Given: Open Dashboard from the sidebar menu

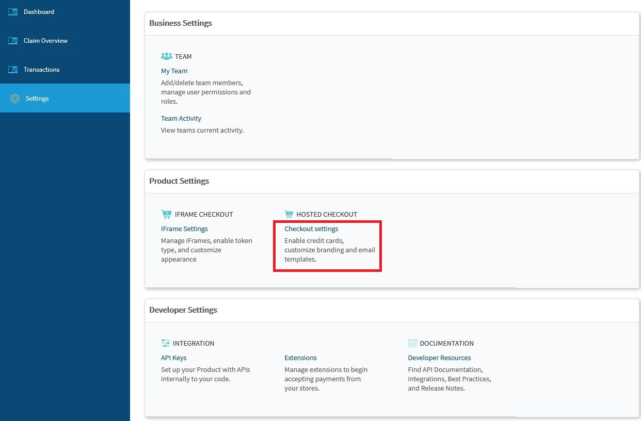Looking at the screenshot, I should [39, 12].
